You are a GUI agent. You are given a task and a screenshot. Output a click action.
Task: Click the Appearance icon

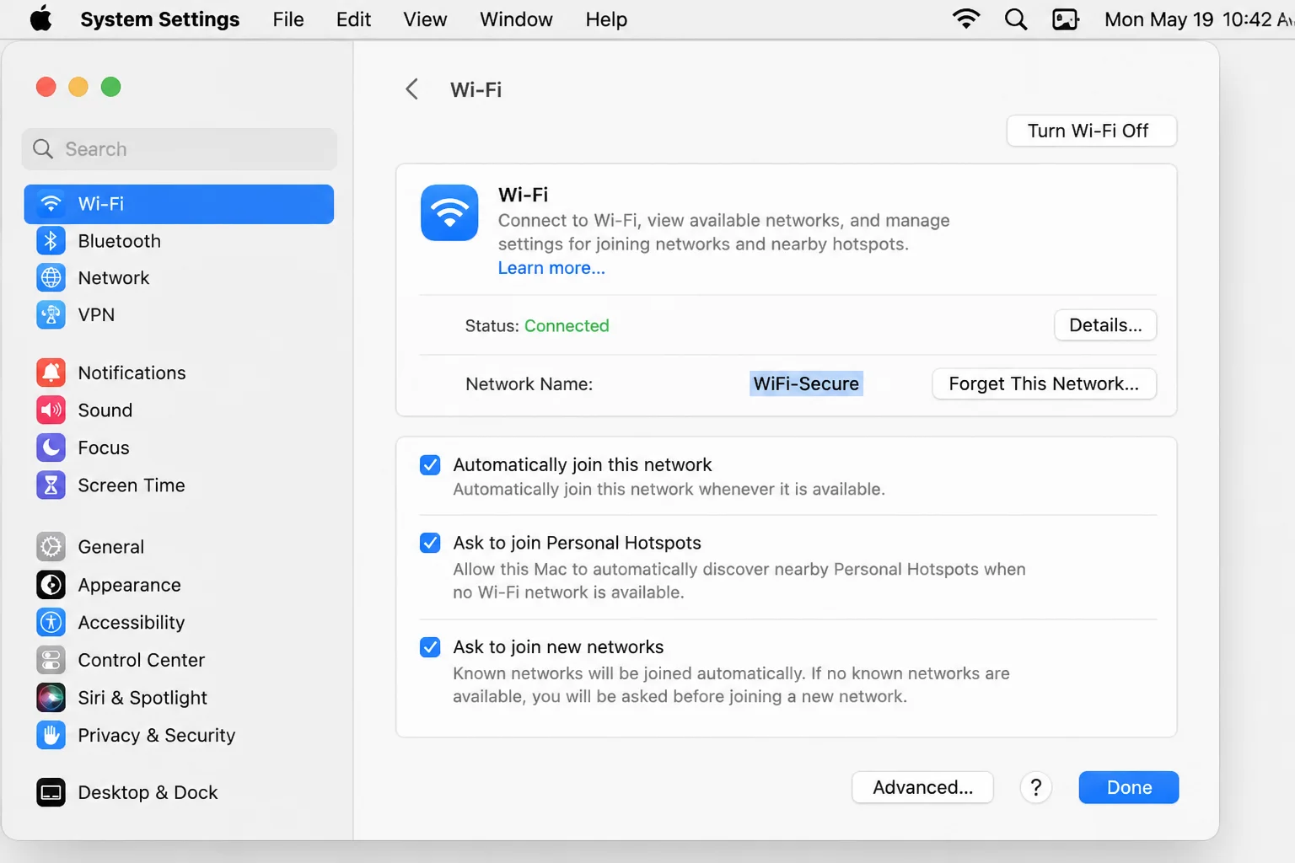(51, 585)
